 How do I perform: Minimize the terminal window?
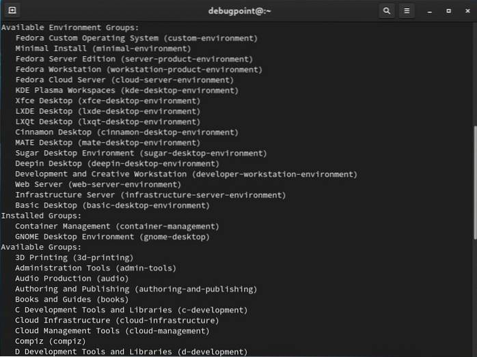coord(429,11)
